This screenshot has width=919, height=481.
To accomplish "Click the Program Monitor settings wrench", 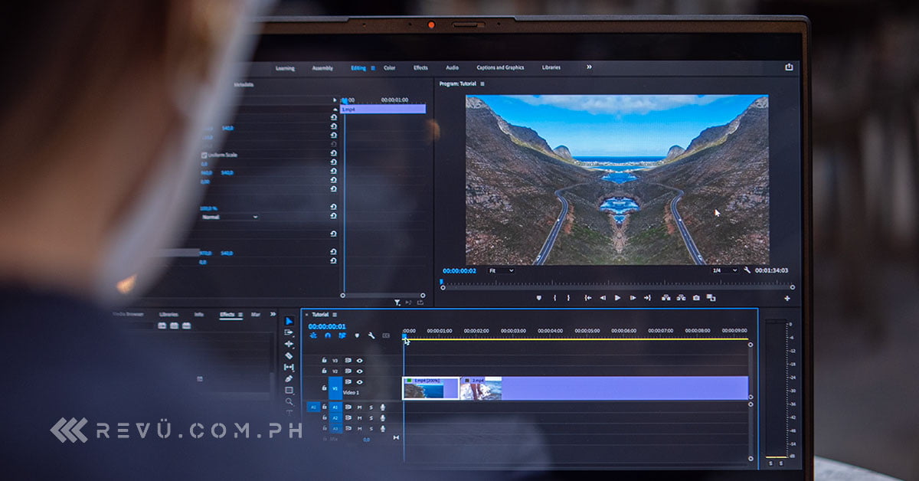I will 747,270.
